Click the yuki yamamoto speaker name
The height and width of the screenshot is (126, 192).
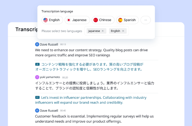(50, 77)
